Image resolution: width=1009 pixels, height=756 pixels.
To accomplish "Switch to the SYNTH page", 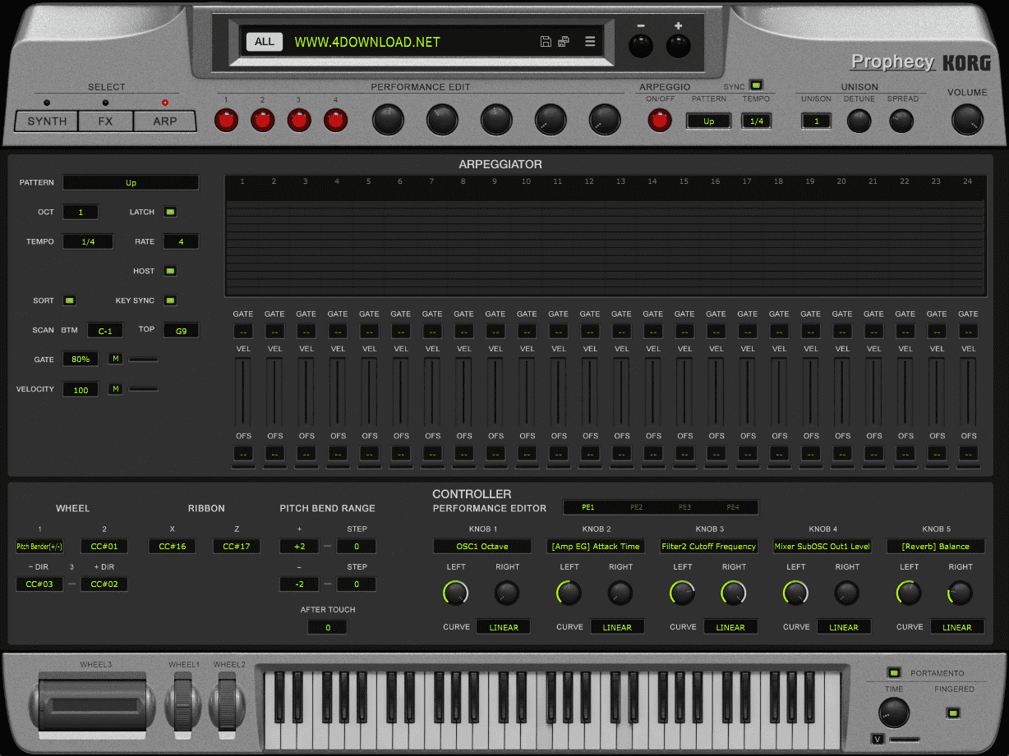I will coord(47,121).
